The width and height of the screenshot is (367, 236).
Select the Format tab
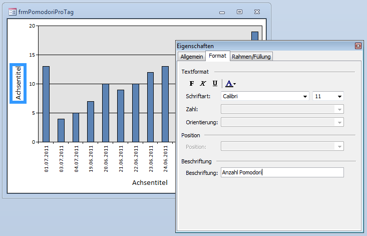tap(218, 56)
